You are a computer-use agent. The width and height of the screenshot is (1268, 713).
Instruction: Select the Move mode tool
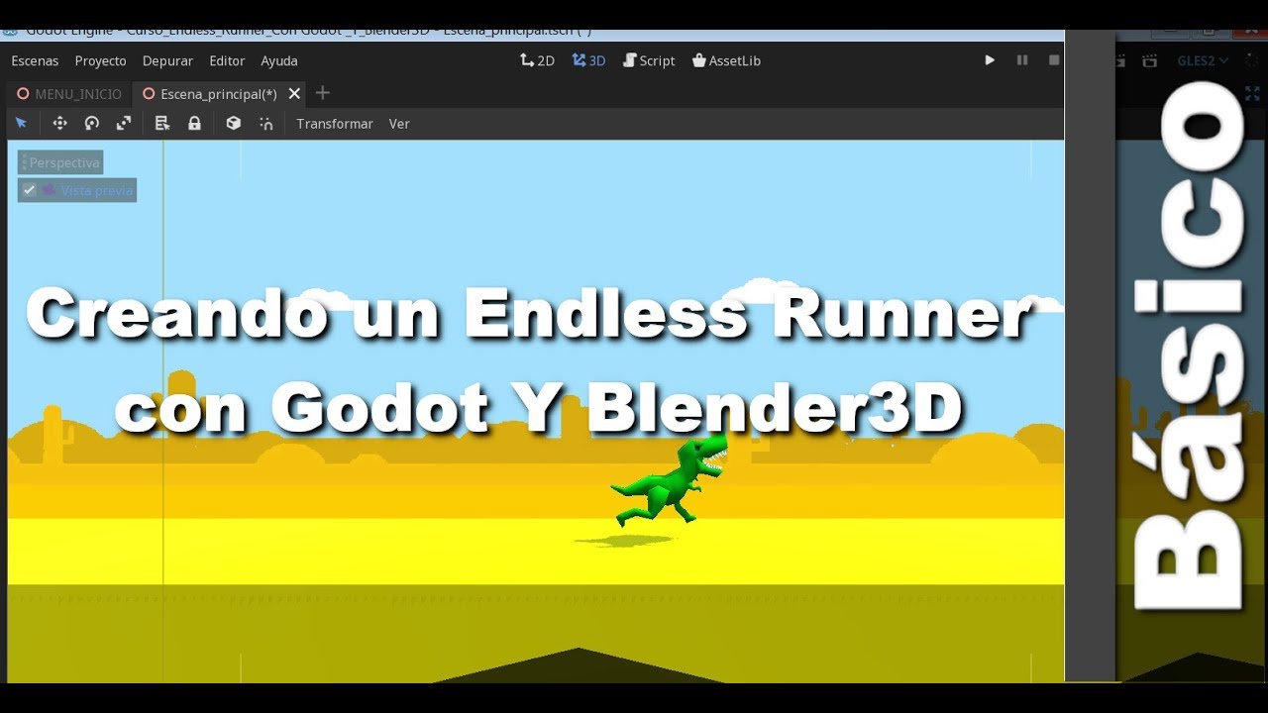coord(59,123)
